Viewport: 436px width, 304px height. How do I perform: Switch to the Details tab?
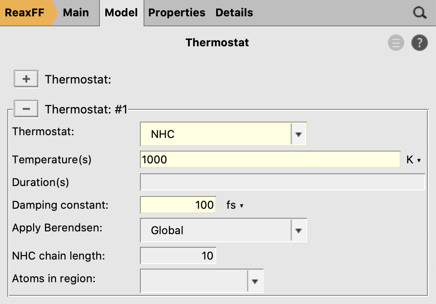click(234, 13)
